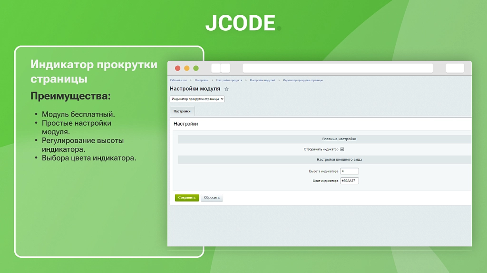Viewport: 487px width, 273px height.
Task: Click the Настройки модуля page title
Action: click(195, 89)
